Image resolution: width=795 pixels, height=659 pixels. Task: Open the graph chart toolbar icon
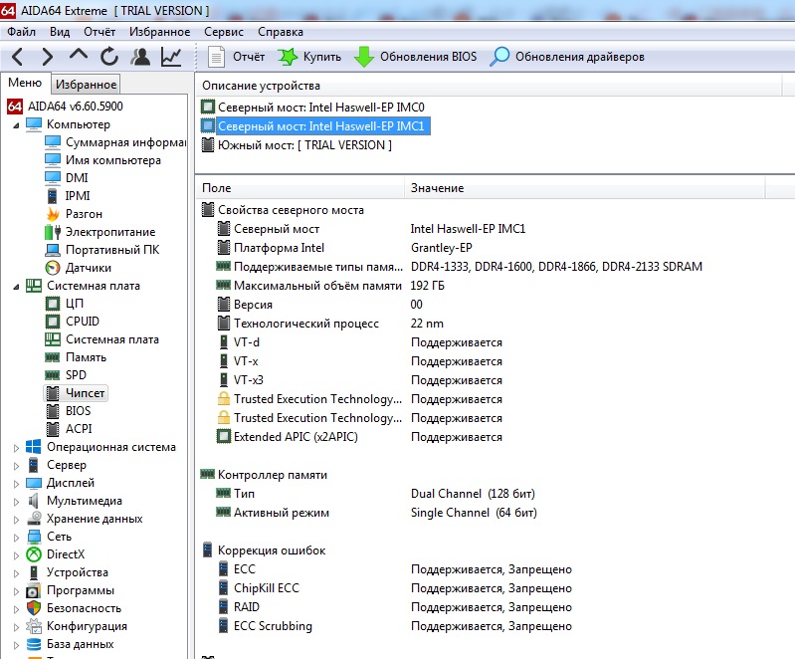pyautogui.click(x=171, y=57)
